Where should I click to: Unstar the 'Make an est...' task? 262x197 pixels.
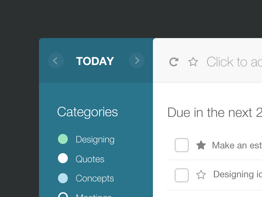click(x=201, y=145)
